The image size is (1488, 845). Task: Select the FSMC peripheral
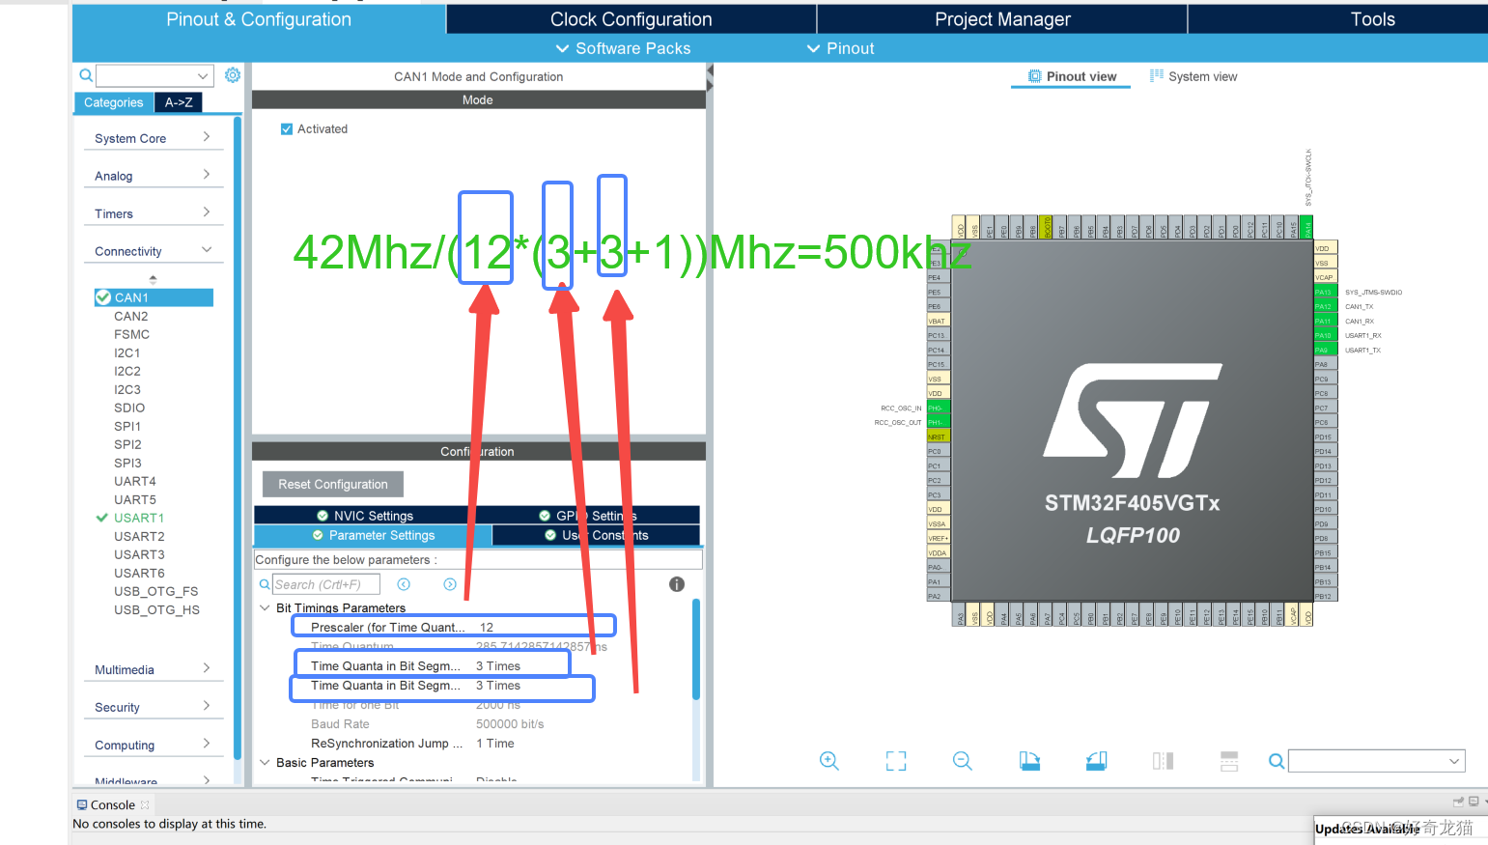[132, 334]
